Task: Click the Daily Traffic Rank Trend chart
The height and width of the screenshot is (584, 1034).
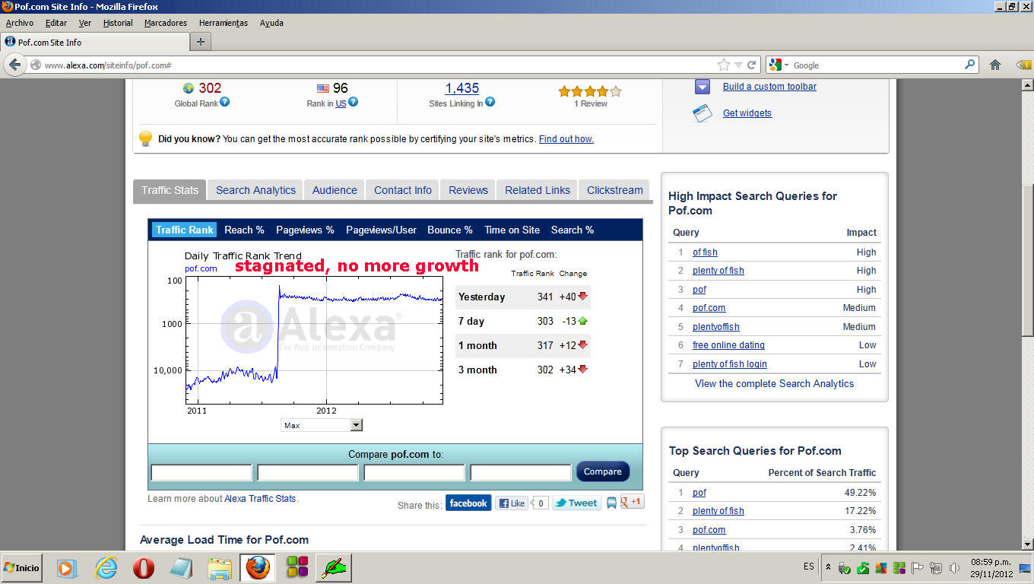Action: 314,339
